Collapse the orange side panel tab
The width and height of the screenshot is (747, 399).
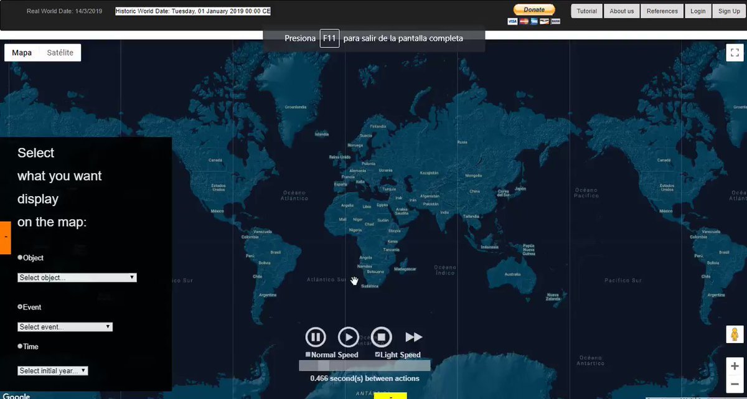pos(5,237)
